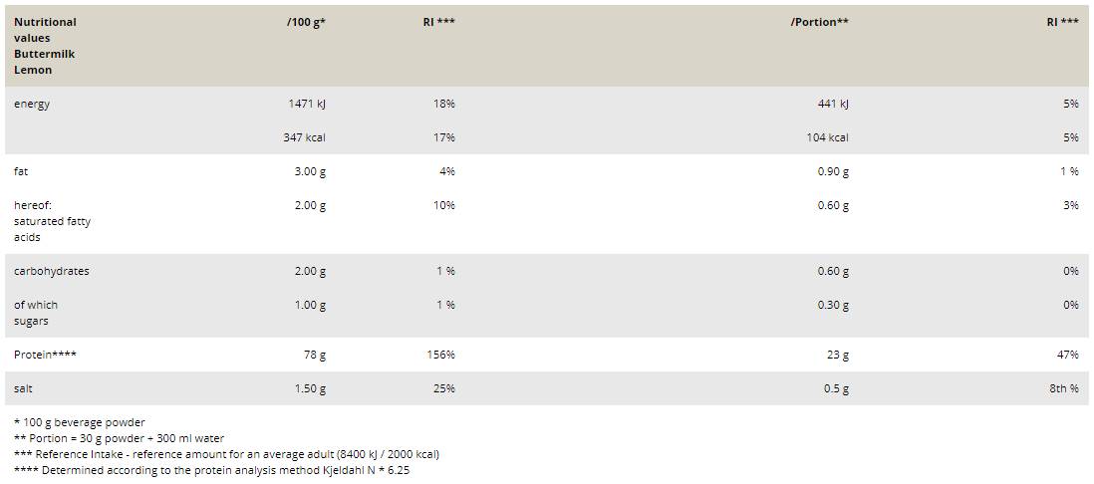Select the 'carbohydrates' row label
Screen dimensions: 1094x484
(x=51, y=271)
